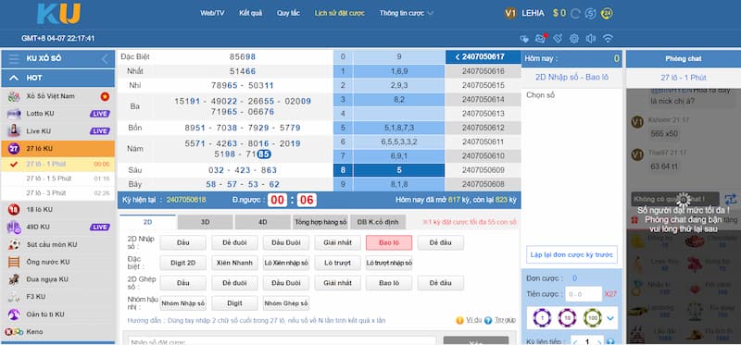Select draw number 2407050616
The image size is (741, 345).
point(483,71)
